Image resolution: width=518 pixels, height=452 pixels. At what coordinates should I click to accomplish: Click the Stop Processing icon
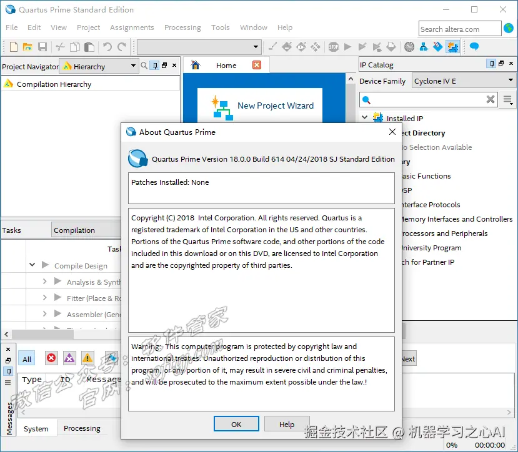pos(333,47)
